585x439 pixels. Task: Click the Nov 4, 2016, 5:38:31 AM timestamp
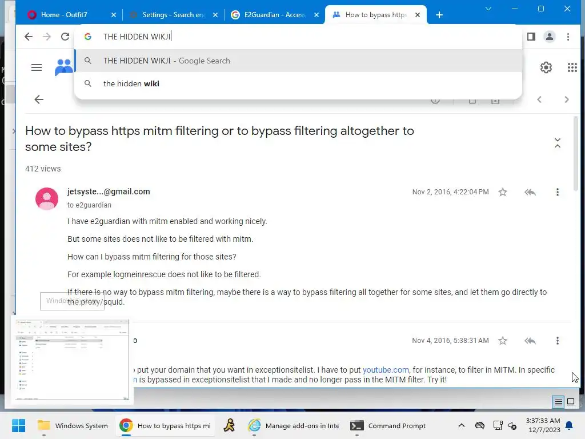(450, 341)
